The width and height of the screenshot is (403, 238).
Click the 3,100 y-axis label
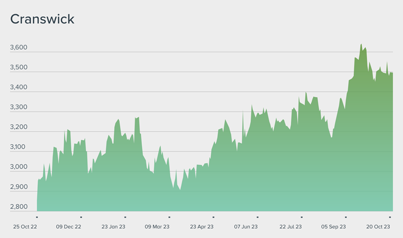19,147
